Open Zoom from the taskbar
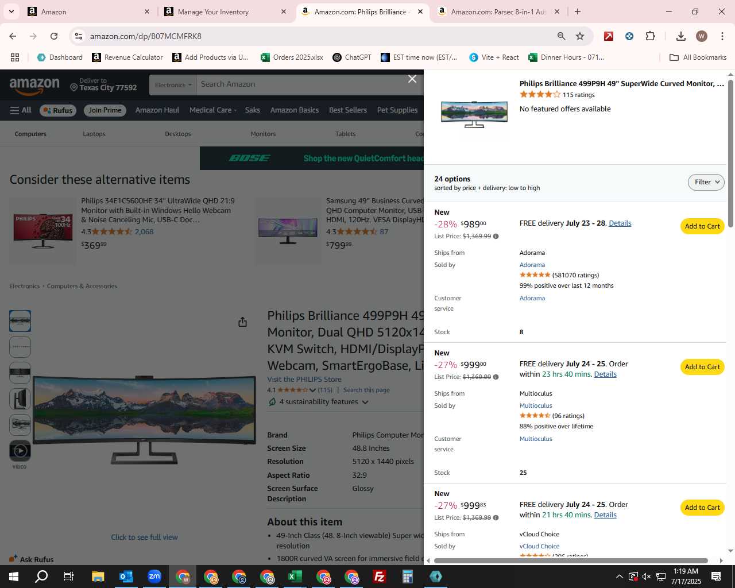The height and width of the screenshot is (588, 735). (154, 577)
